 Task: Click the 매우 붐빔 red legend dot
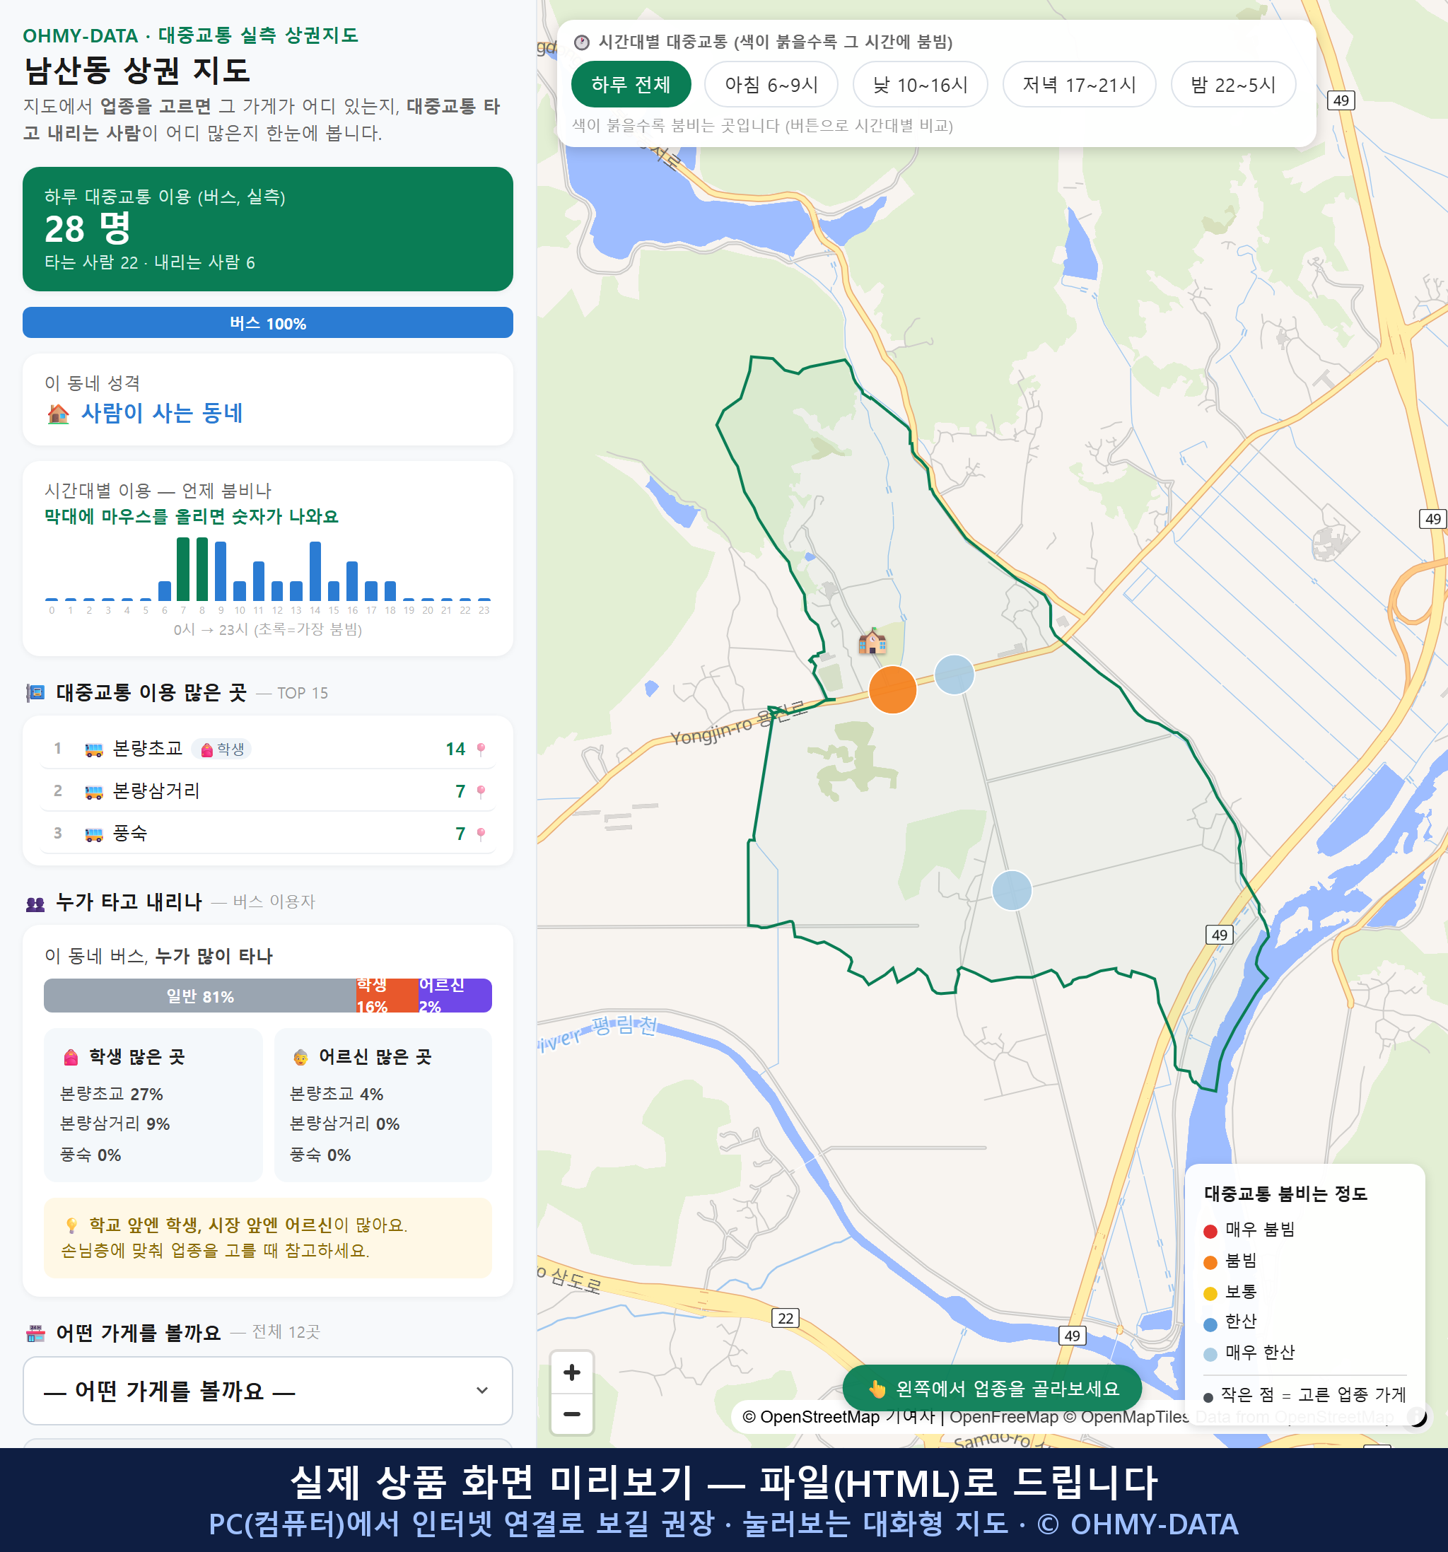pos(1210,1231)
